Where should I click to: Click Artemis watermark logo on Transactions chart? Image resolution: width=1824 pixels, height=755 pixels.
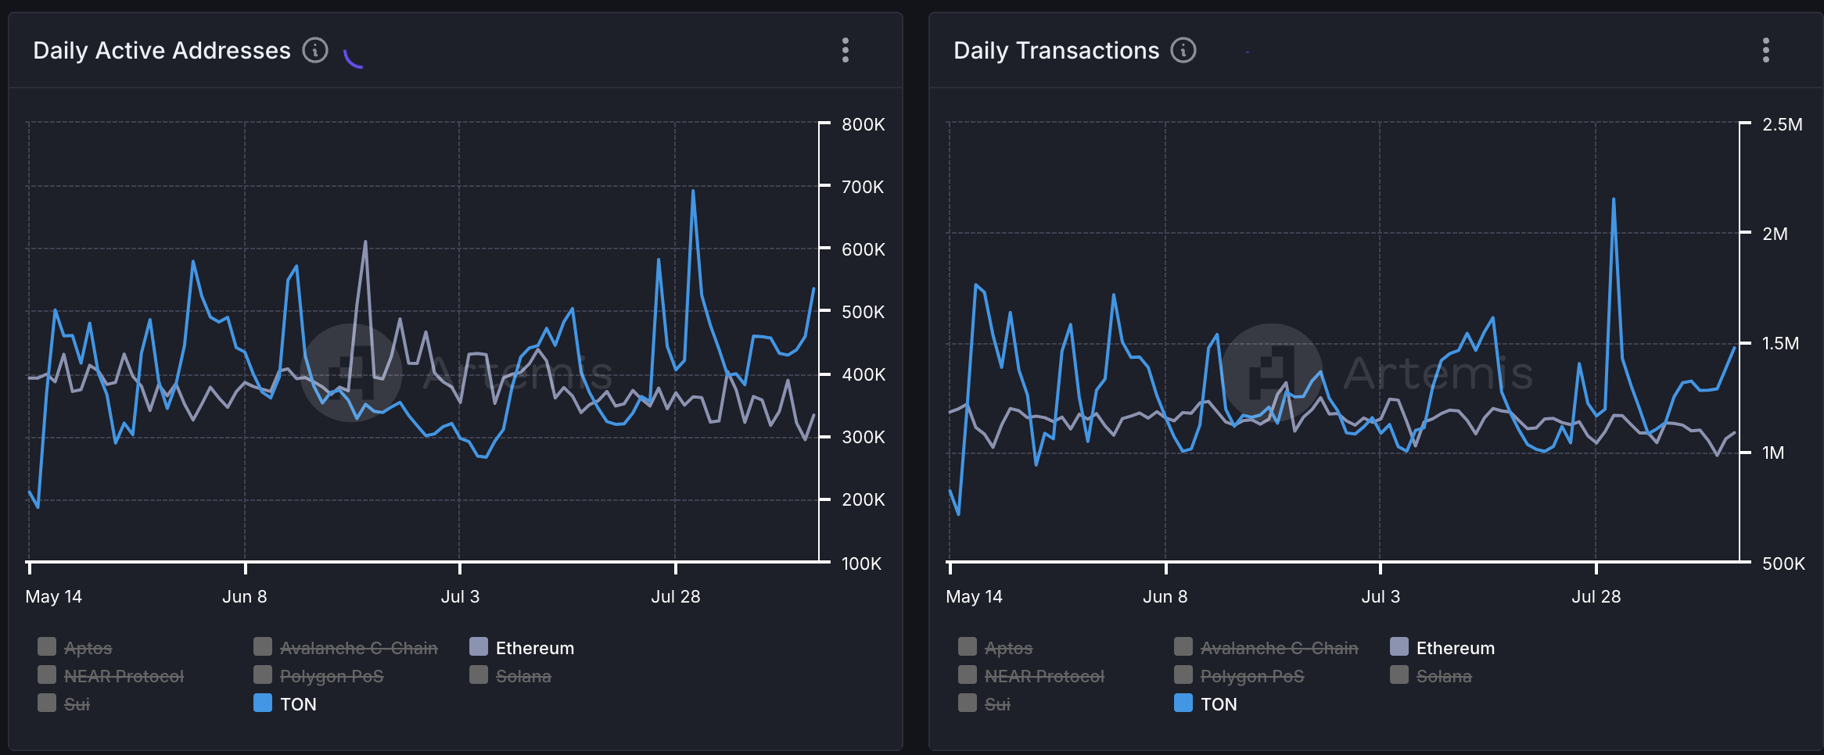(x=1272, y=373)
